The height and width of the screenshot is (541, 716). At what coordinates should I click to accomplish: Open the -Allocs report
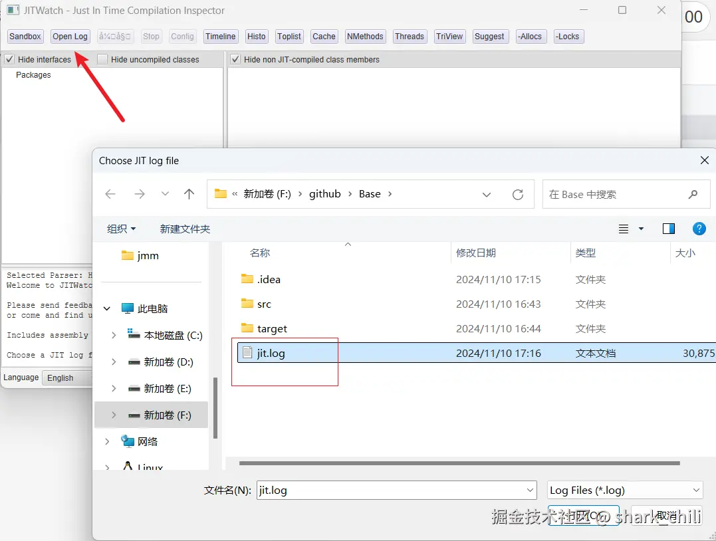point(530,37)
